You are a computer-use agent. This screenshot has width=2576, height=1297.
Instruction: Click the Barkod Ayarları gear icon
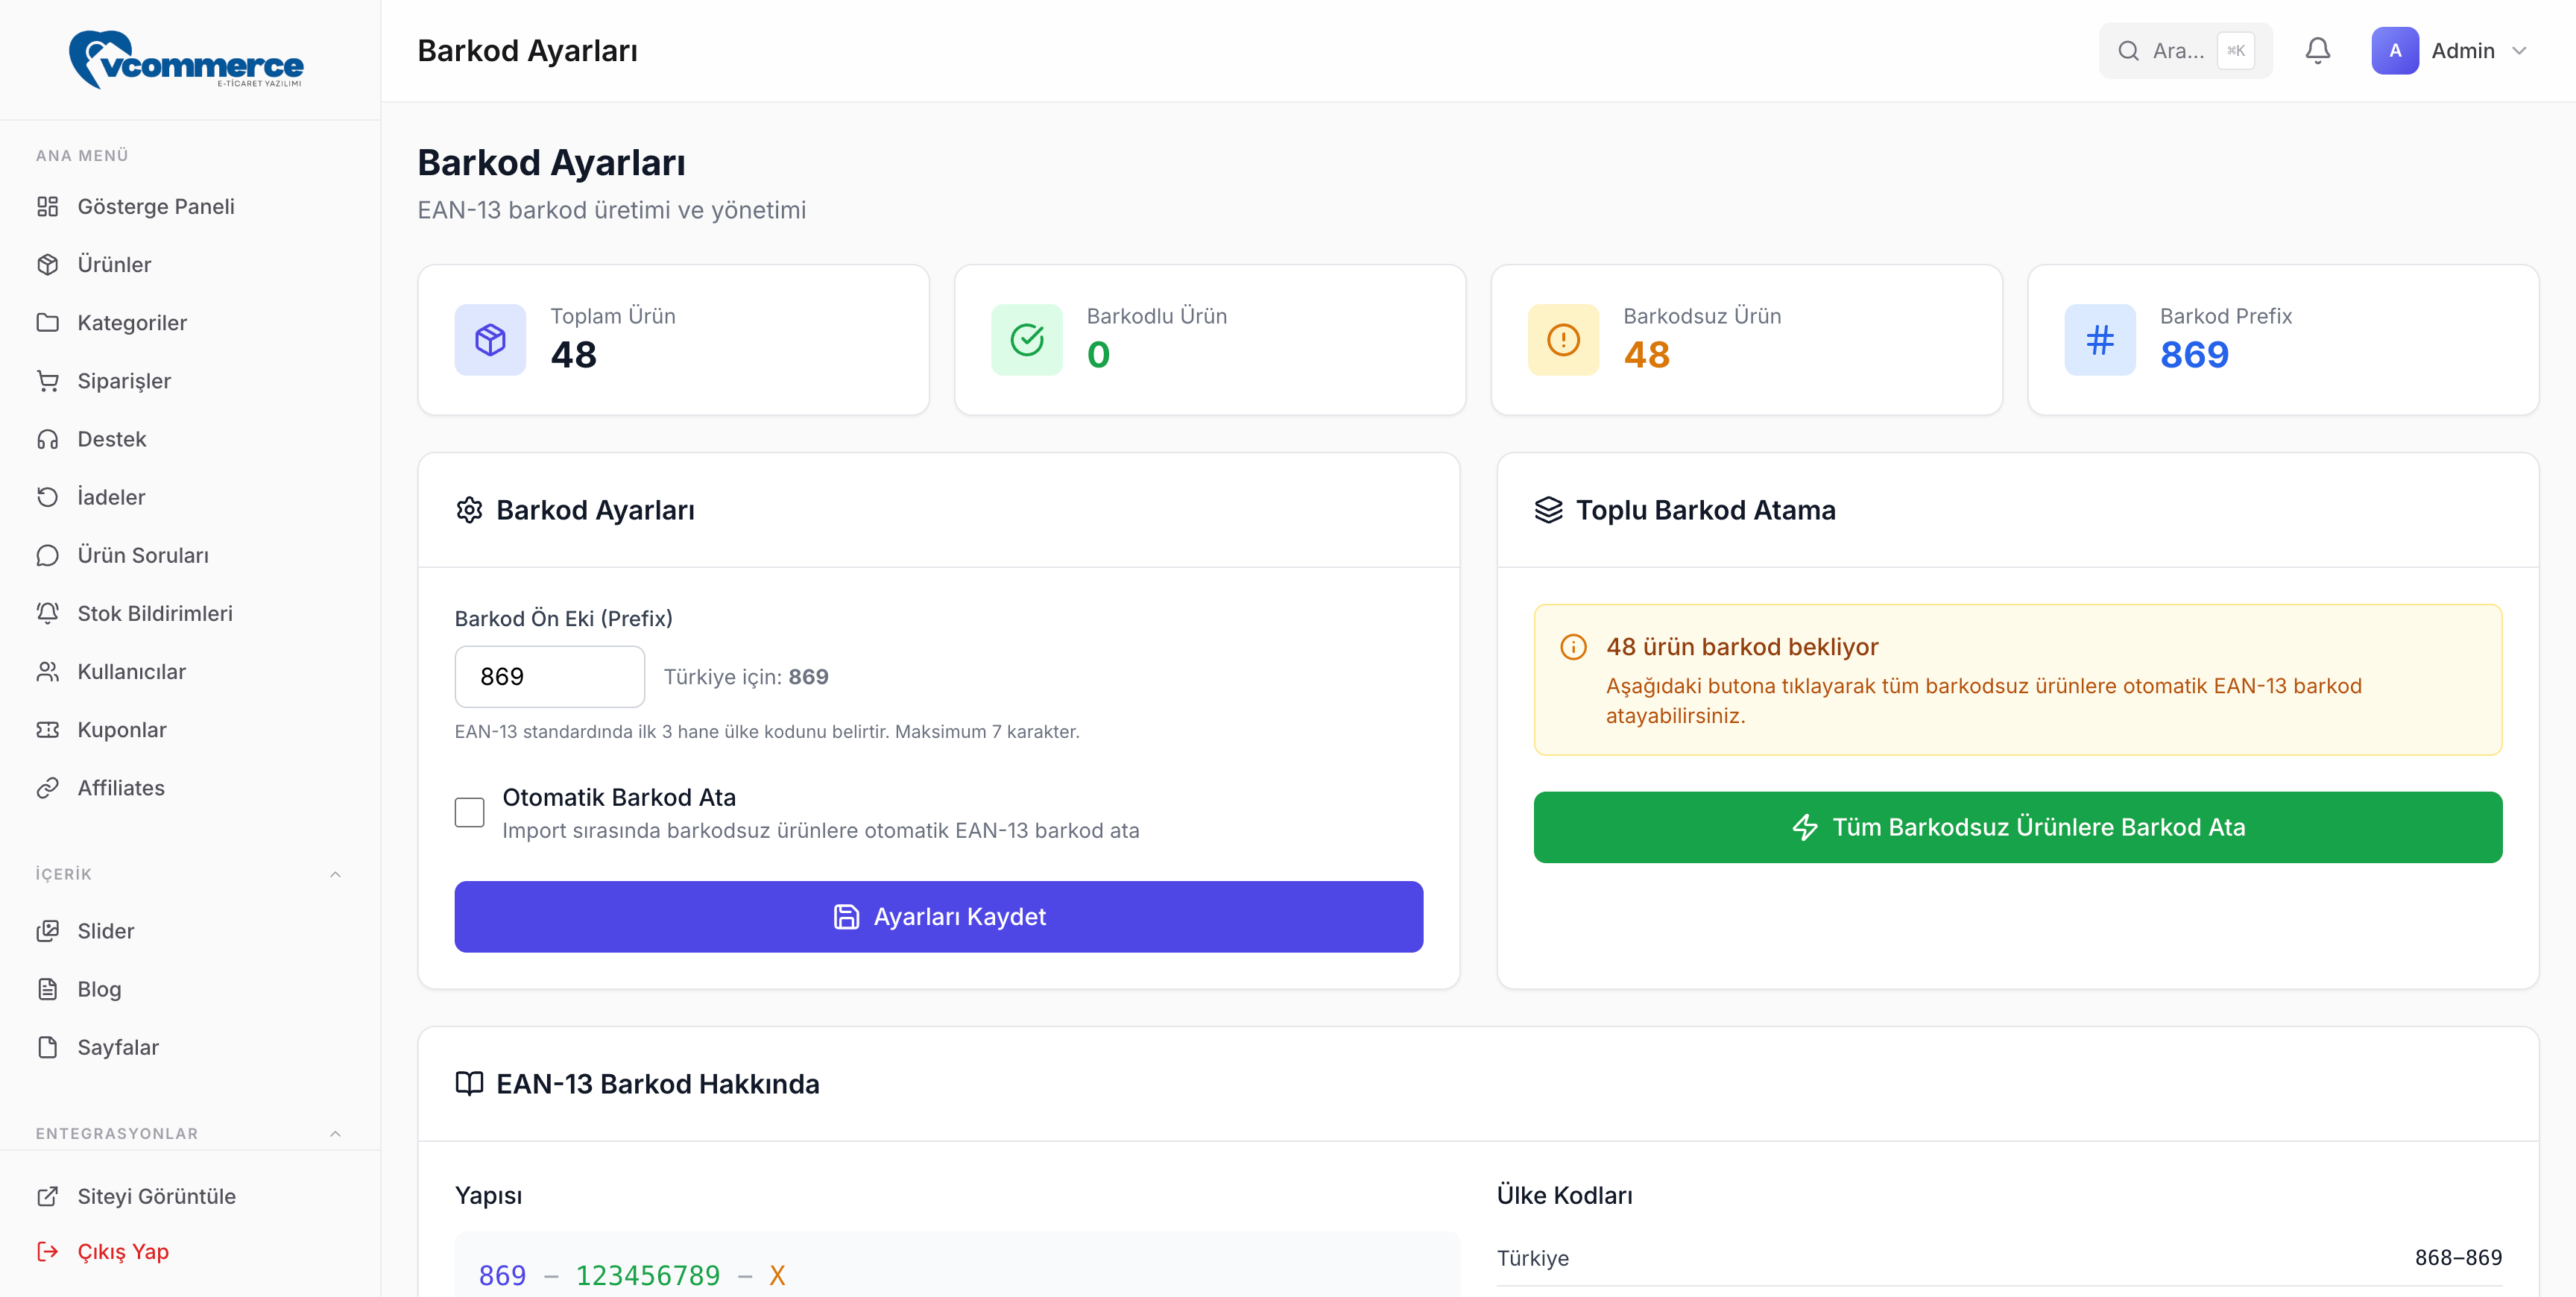469,510
